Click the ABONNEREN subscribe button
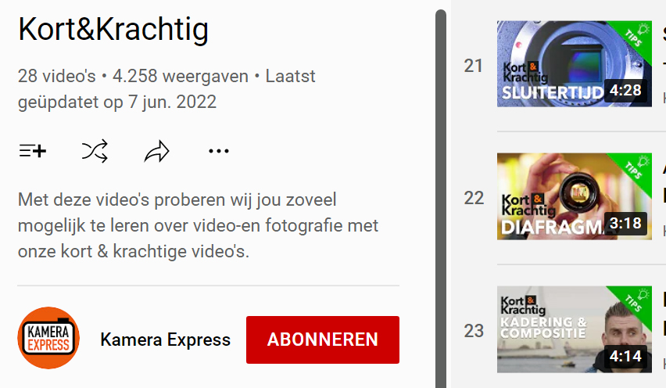The image size is (666, 388). [x=323, y=339]
